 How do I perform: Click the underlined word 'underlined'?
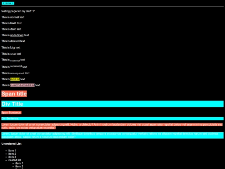[x=17, y=35]
